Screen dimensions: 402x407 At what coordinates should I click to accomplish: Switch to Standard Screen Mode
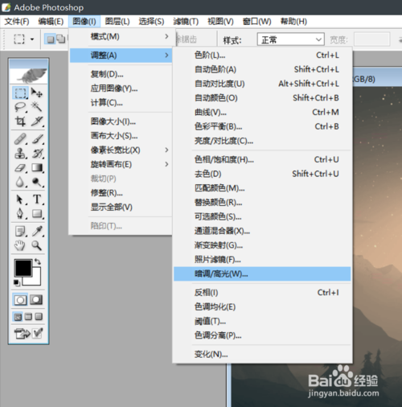[x=18, y=317]
